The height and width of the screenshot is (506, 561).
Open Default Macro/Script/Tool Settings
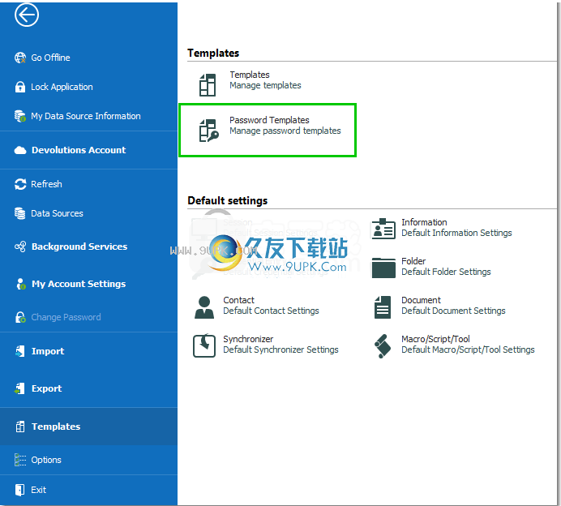[454, 345]
